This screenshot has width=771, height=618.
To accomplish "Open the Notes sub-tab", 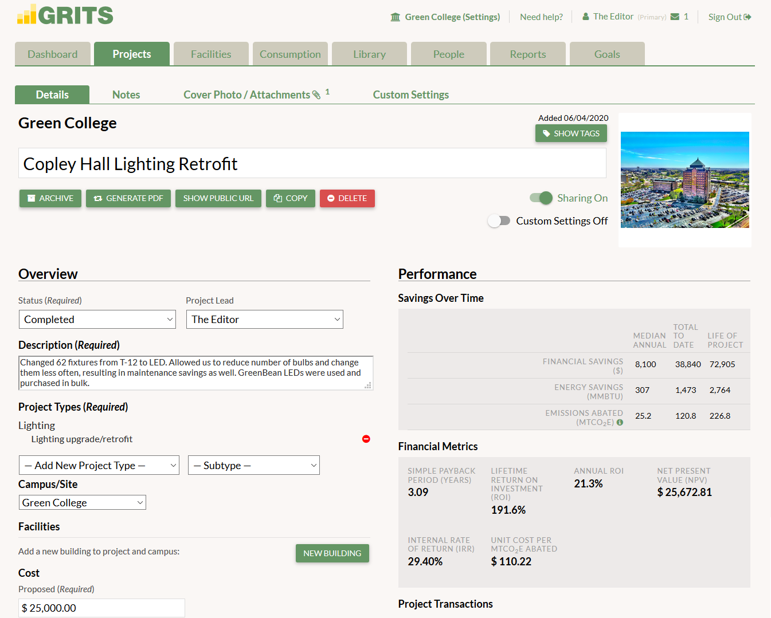I will [x=126, y=95].
